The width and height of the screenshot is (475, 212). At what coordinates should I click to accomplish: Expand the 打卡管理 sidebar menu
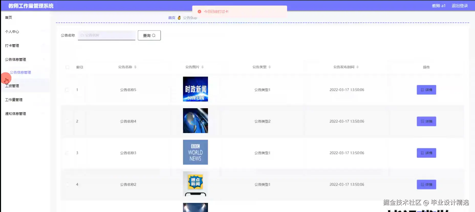[25, 46]
